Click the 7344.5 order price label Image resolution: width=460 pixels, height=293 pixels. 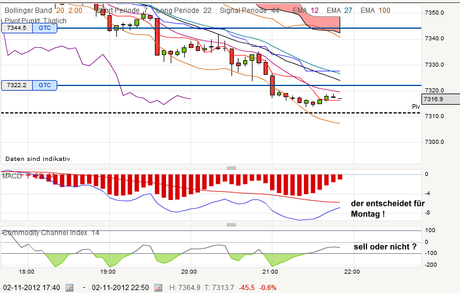[17, 28]
